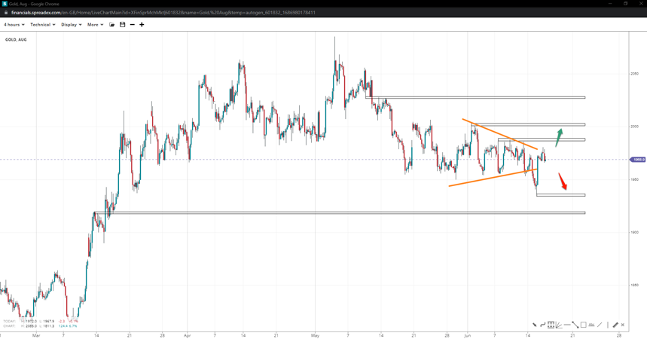Expand the Technical indicators dropdown
Viewport: 647px width, 339px height.
tap(42, 25)
